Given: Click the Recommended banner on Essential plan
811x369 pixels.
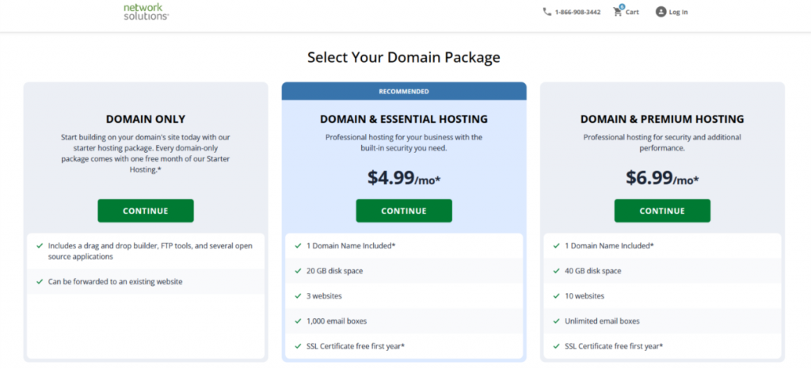Looking at the screenshot, I should point(404,91).
